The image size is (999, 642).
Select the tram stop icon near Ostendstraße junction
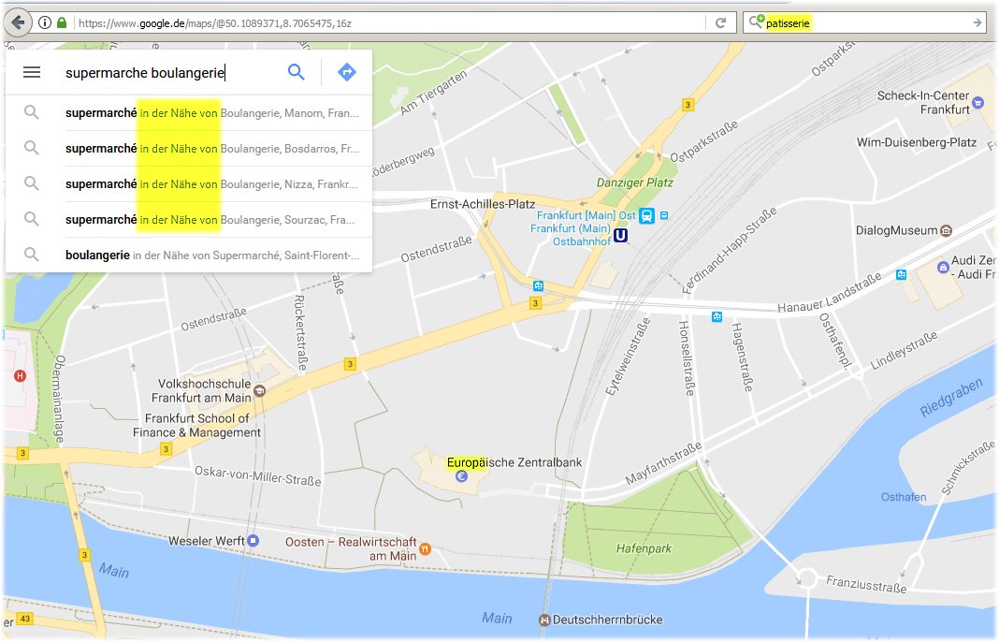point(539,285)
